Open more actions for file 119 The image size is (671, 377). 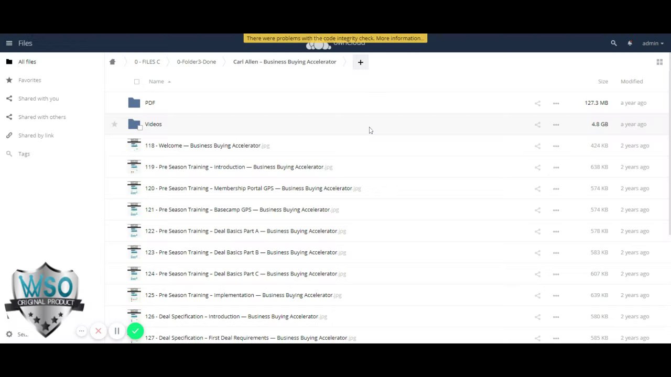(x=556, y=168)
